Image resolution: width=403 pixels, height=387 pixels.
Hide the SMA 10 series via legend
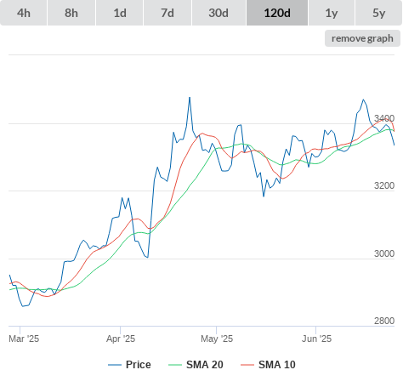277,365
